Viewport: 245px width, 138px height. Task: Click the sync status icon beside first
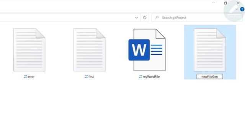pos(86,77)
